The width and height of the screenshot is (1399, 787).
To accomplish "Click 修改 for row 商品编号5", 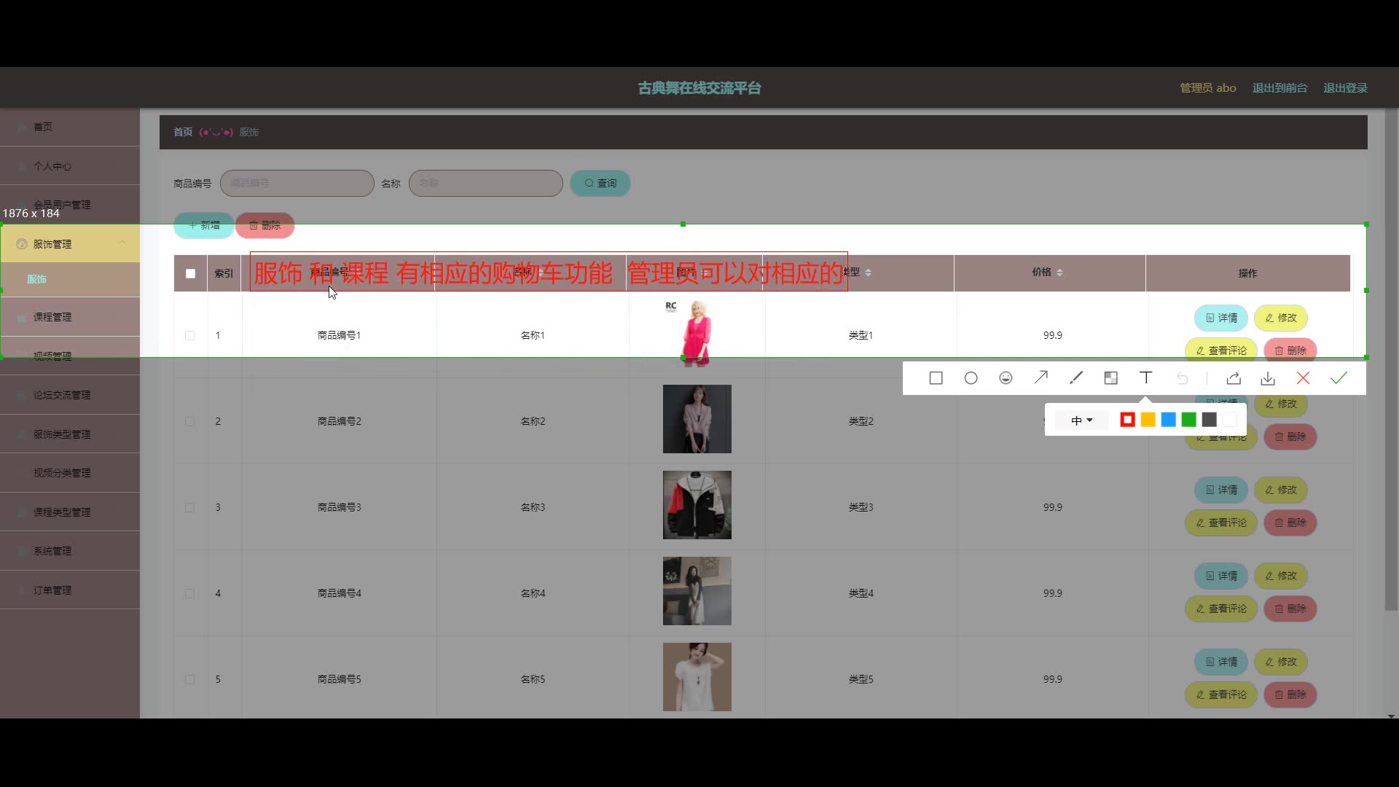I will point(1281,662).
